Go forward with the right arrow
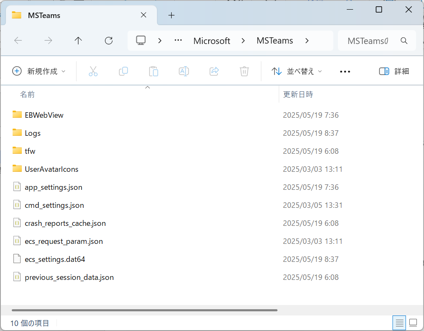The image size is (424, 331). tap(48, 41)
